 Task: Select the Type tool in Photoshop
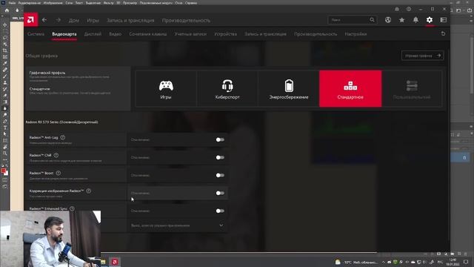point(5,128)
